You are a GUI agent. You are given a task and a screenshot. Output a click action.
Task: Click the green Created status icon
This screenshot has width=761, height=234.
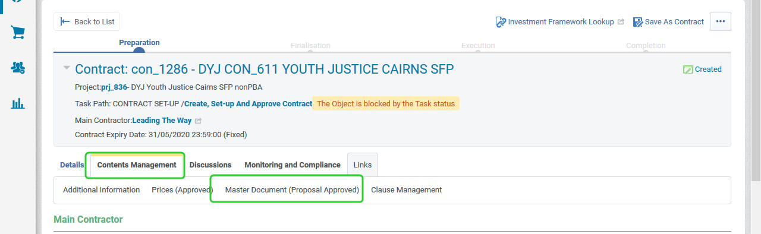[x=688, y=69]
